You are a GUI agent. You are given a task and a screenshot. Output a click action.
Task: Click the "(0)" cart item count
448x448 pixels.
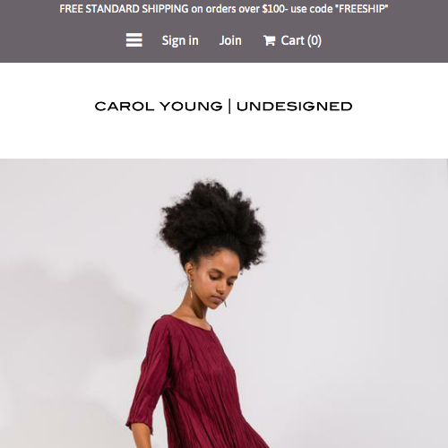pos(314,40)
